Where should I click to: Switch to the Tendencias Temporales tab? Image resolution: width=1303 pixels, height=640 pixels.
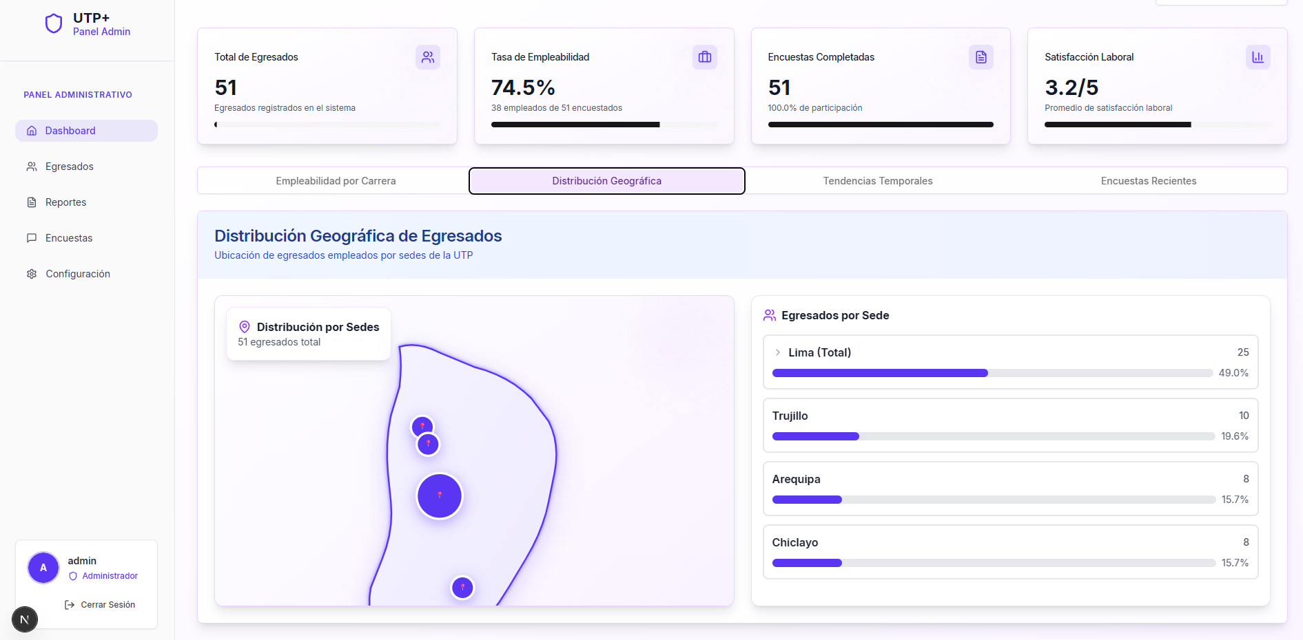(877, 181)
